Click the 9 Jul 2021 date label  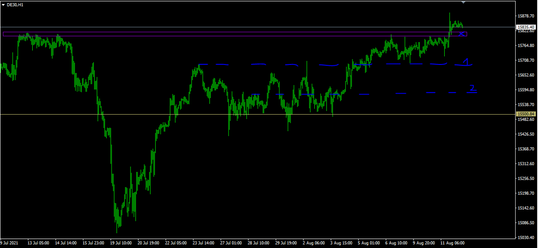pos(9,243)
